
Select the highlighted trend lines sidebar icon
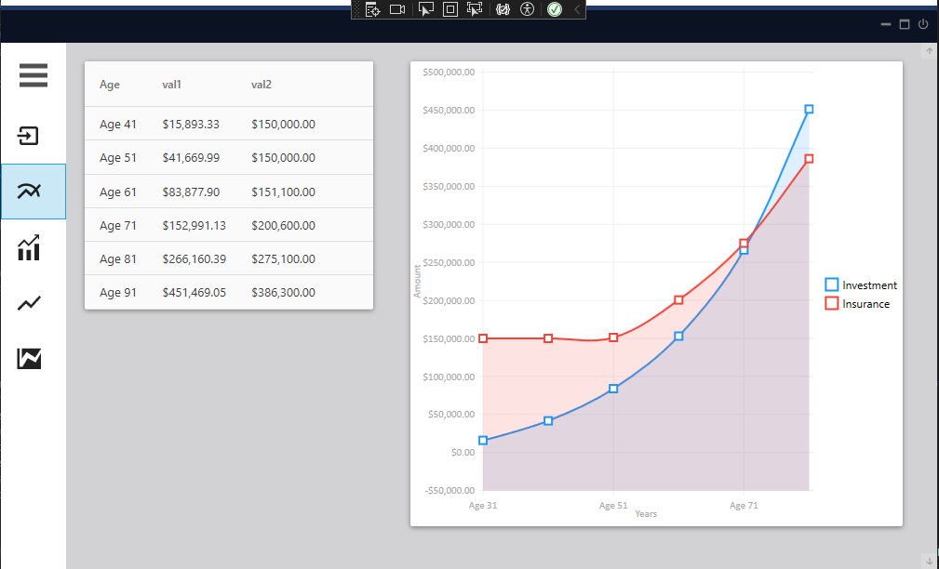tap(33, 192)
